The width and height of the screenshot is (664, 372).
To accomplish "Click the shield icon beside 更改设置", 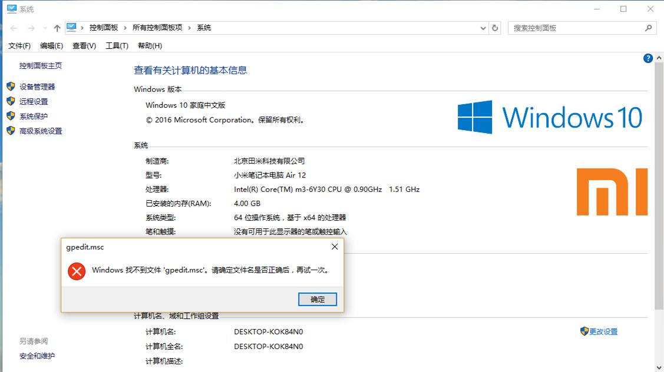I will 583,331.
